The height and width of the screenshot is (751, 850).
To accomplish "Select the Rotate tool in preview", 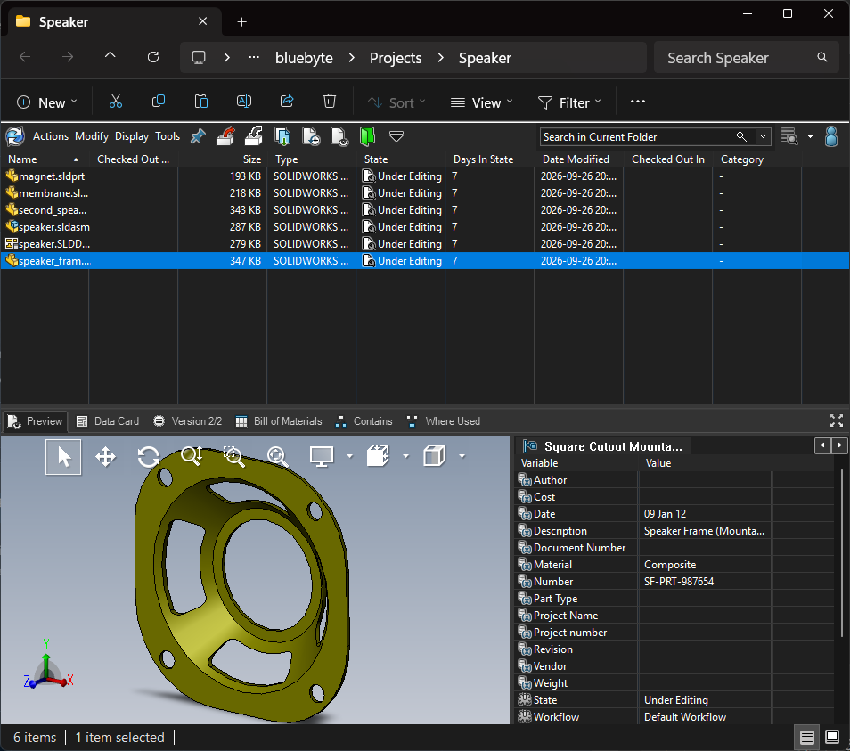I will point(149,457).
